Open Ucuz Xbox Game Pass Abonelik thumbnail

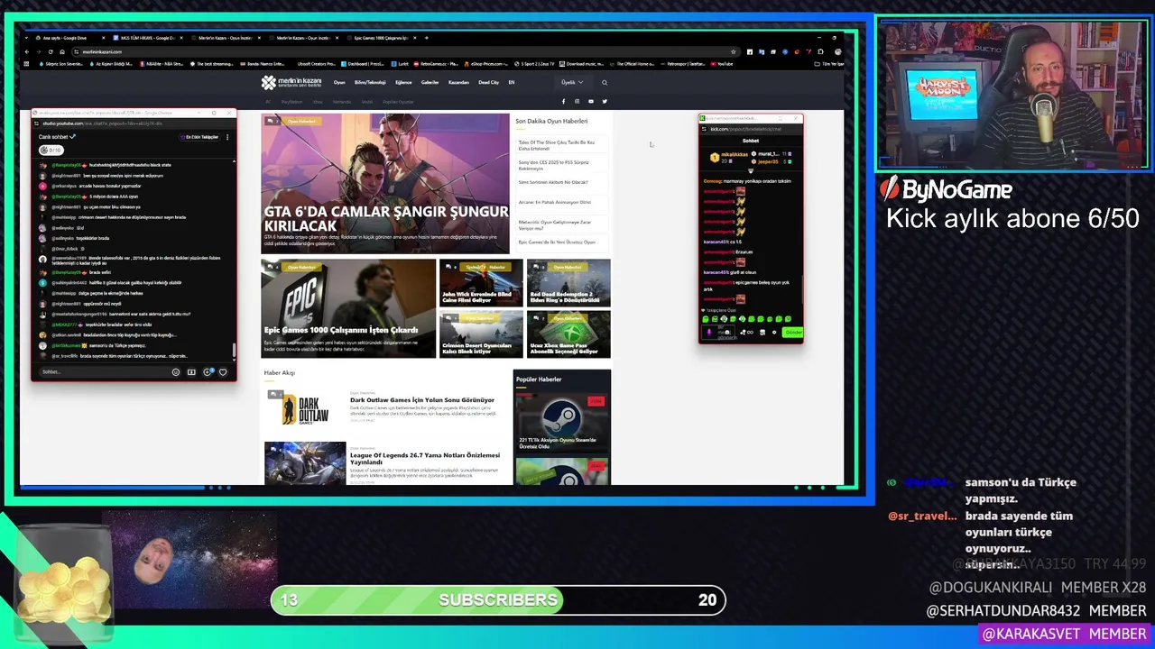tap(568, 334)
